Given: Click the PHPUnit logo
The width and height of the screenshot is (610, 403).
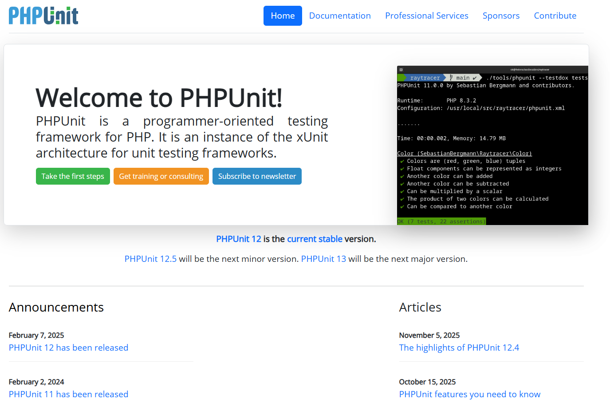Looking at the screenshot, I should point(43,15).
